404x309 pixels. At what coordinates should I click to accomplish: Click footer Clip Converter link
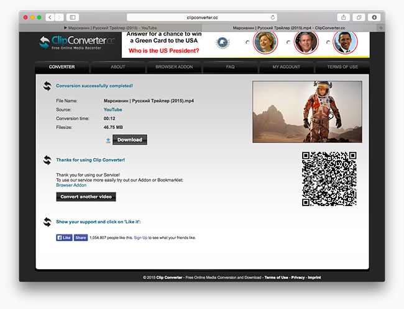[169, 277]
